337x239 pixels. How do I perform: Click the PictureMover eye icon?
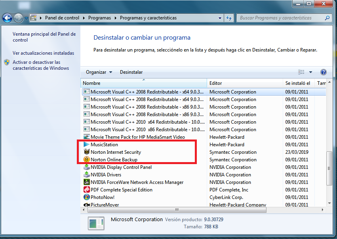(87, 205)
